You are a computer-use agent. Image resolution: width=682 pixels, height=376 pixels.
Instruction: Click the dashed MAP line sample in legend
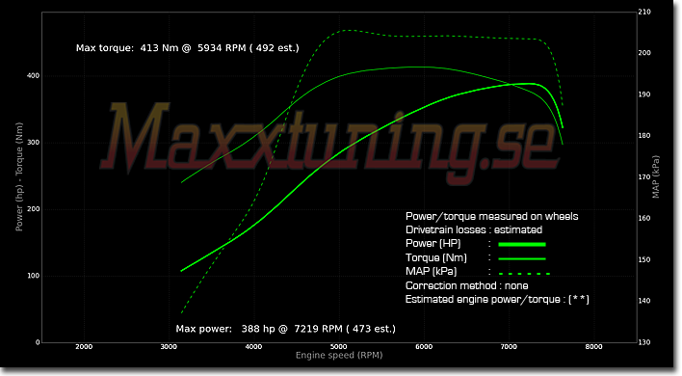point(524,274)
